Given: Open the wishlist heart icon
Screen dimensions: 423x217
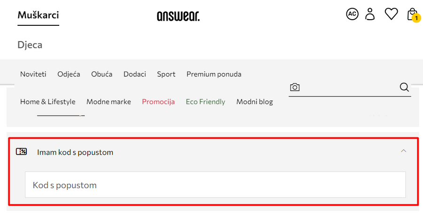Looking at the screenshot, I should [x=391, y=14].
